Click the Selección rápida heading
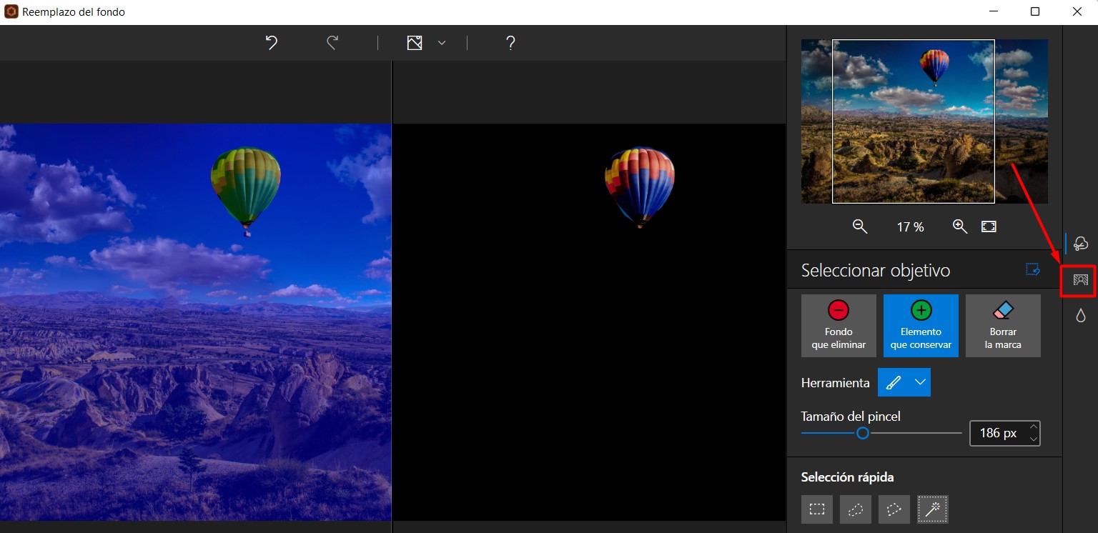This screenshot has width=1098, height=533. click(x=848, y=477)
